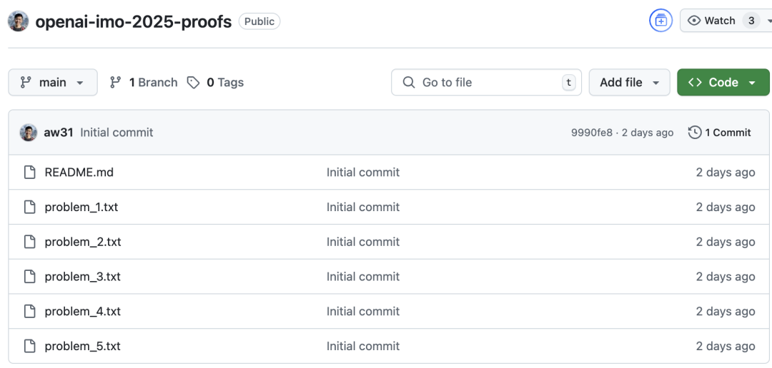Focus the Go to file search field

(x=486, y=83)
